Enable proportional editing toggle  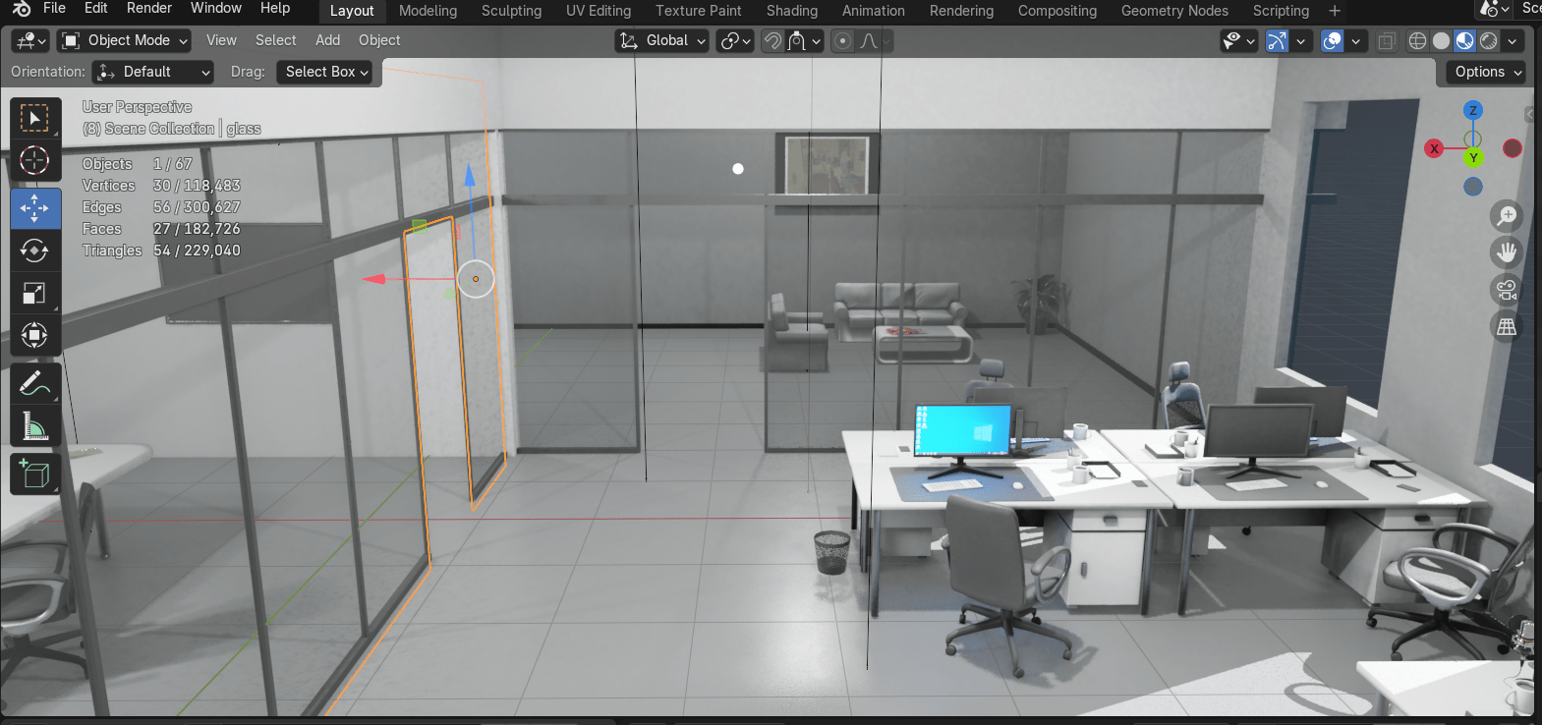click(x=842, y=41)
